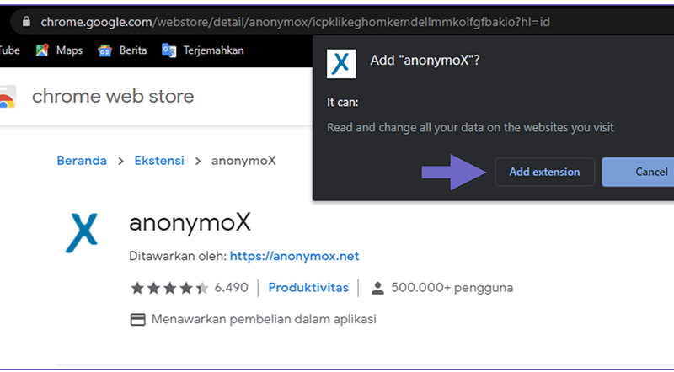Click the in-app purchase card icon
Screen dimensions: 674x372
click(137, 320)
